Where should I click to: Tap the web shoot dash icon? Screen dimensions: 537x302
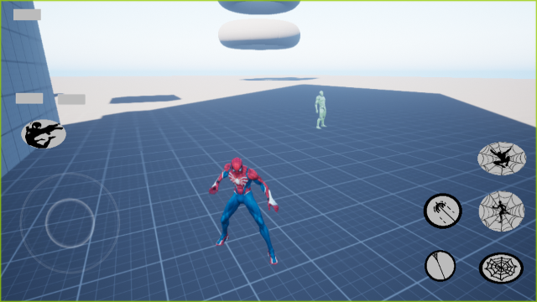[x=443, y=211]
